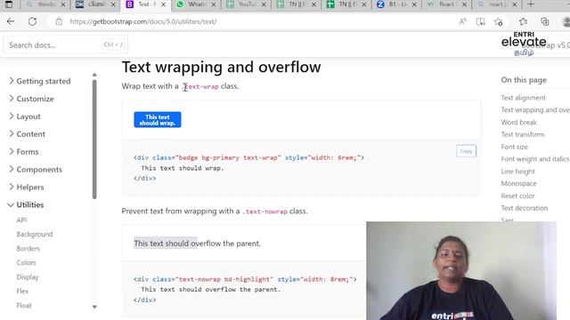
Task: Focus the Search docs field
Action: tap(65, 45)
